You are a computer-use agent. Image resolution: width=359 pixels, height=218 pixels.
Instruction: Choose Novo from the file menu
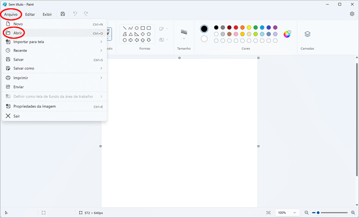click(x=54, y=24)
